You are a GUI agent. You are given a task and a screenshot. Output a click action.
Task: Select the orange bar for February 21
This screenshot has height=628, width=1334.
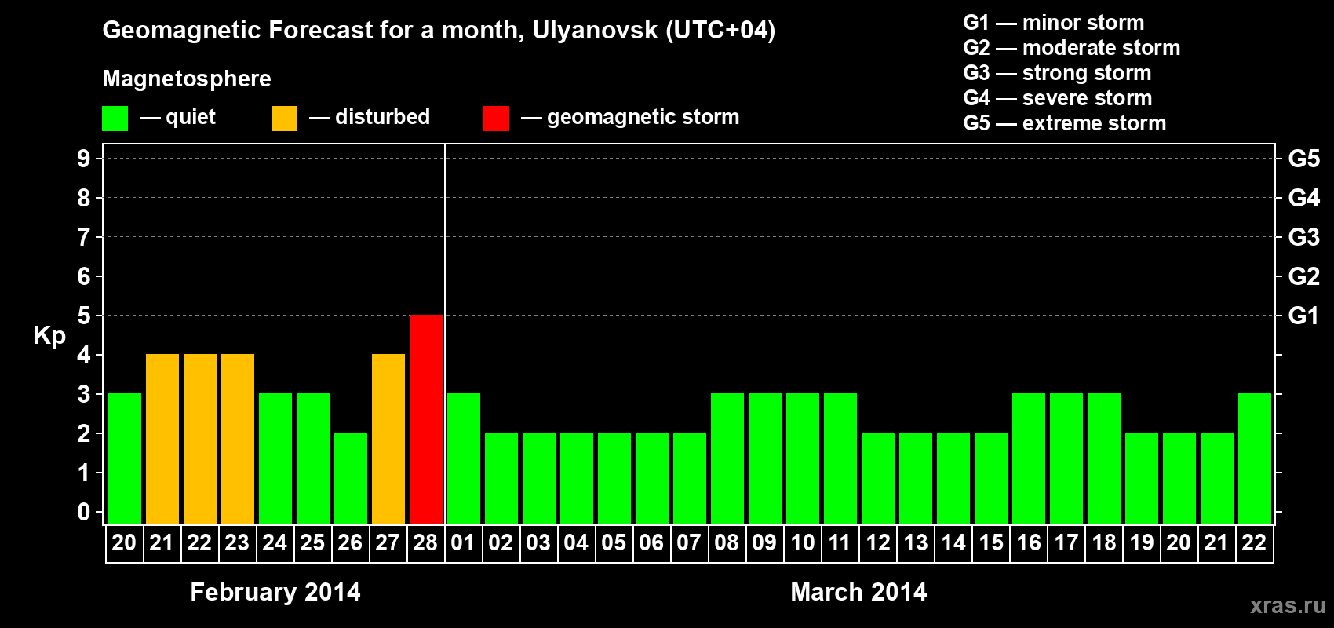162,439
